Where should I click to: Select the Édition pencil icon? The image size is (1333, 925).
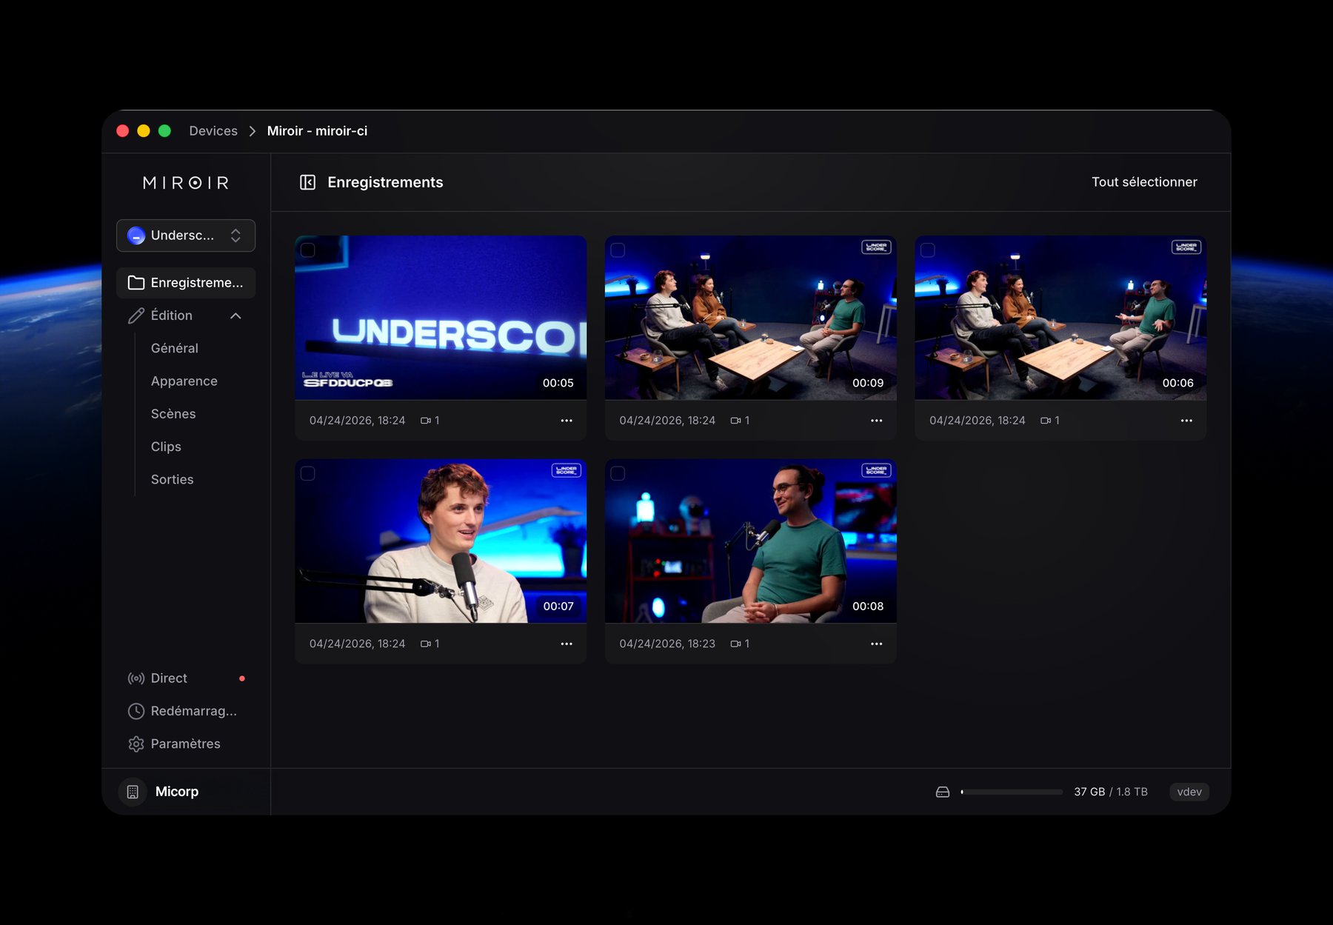(x=136, y=315)
